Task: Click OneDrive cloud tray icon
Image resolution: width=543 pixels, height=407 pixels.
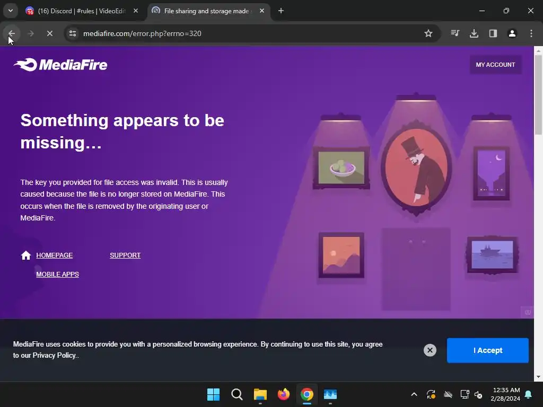Action: click(x=448, y=394)
